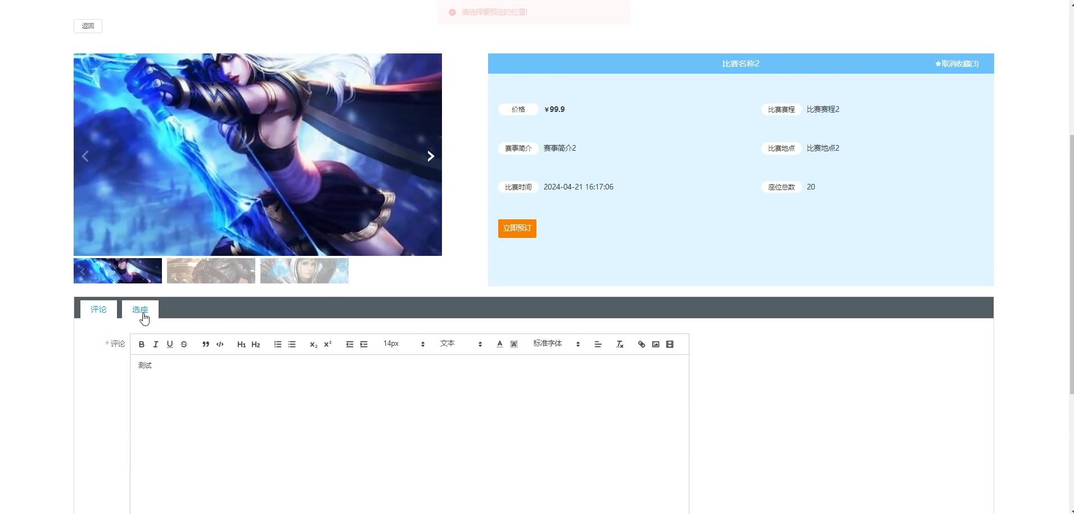The width and height of the screenshot is (1074, 514).
Task: Insert a hyperlink in the comment
Action: 642,344
